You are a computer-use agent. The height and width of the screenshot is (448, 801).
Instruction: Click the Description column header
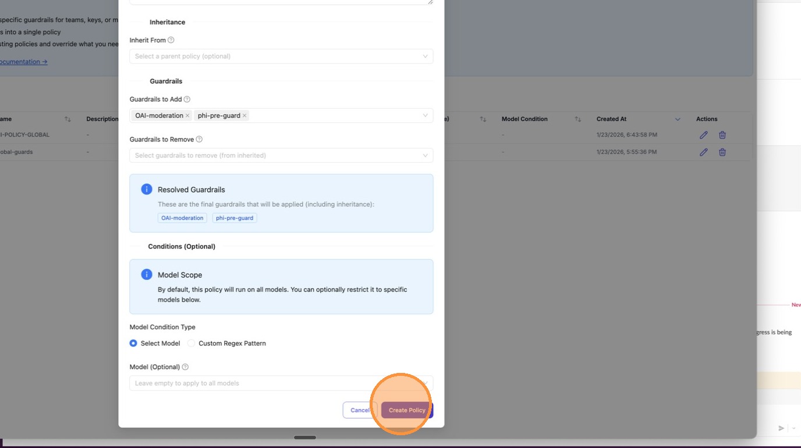coord(102,119)
